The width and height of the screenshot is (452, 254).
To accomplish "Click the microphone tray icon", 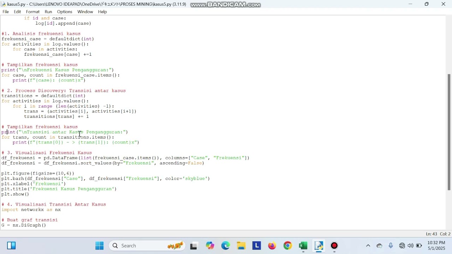I will [x=391, y=246].
